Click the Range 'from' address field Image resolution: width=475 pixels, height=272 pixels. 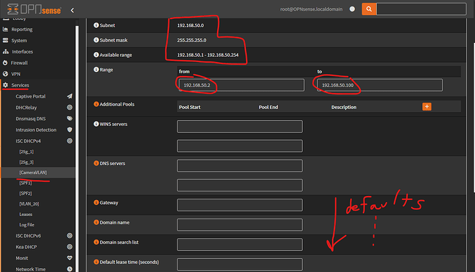click(x=239, y=85)
